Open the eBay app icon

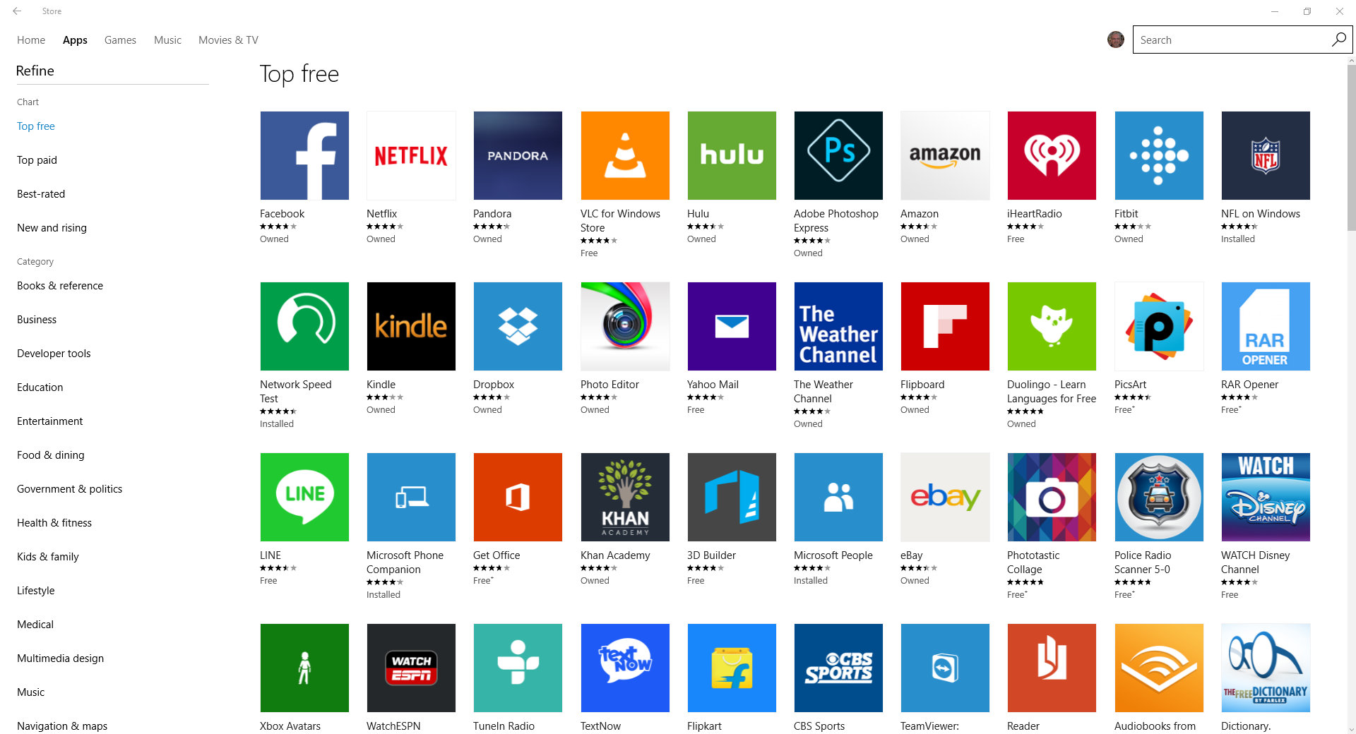(x=945, y=497)
